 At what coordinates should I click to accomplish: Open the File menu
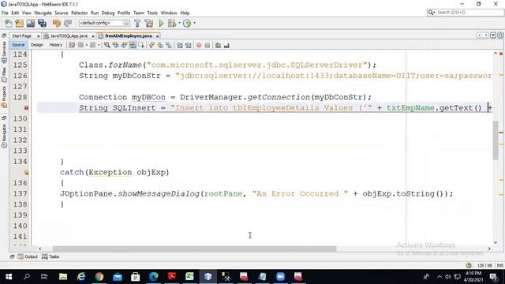click(5, 13)
